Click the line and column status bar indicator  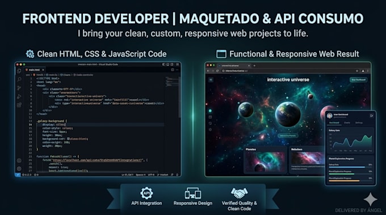[x=128, y=175]
